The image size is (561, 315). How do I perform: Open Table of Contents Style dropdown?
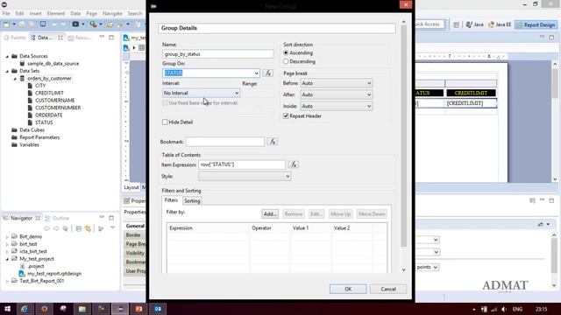pyautogui.click(x=245, y=176)
